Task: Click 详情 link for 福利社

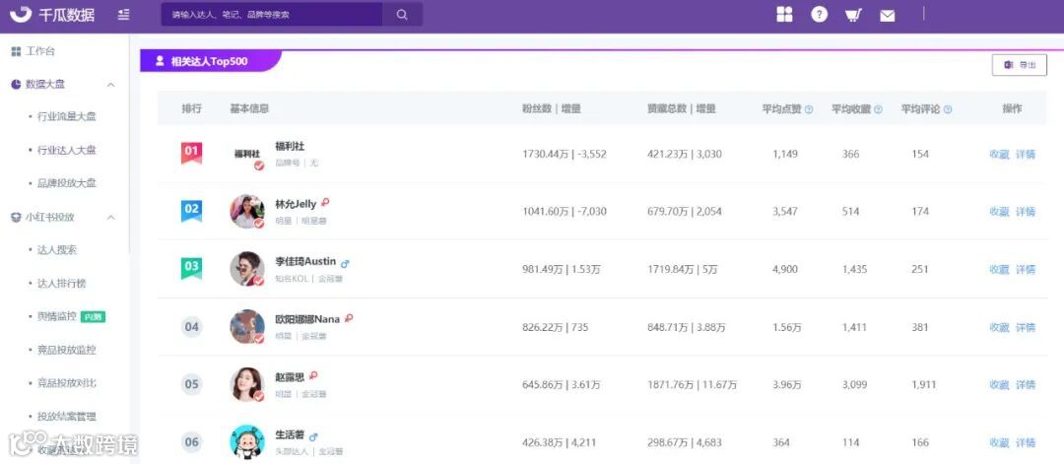Action: (1026, 154)
